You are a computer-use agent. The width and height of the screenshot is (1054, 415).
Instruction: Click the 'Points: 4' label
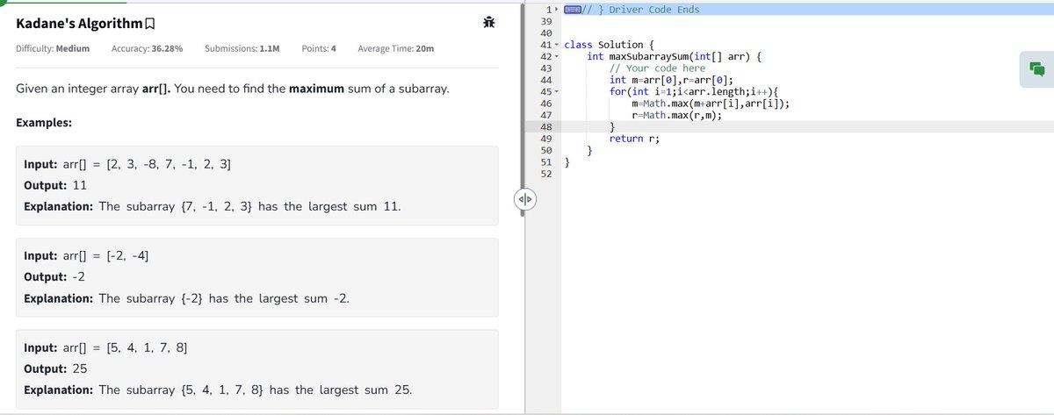[x=319, y=48]
